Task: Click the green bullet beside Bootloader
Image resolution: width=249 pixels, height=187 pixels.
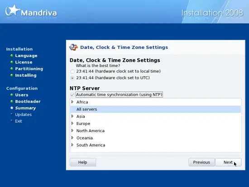Action: tap(12, 101)
